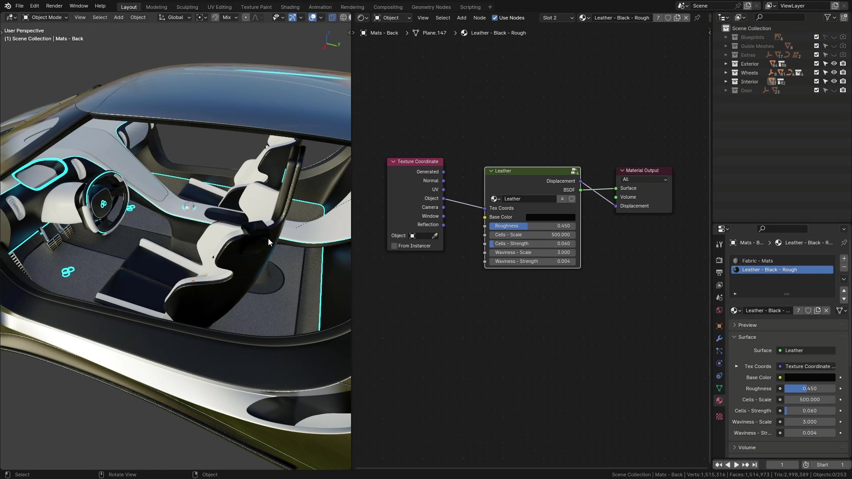Toggle X-ray view in viewport
This screenshot has height=479, width=852.
pyautogui.click(x=332, y=17)
